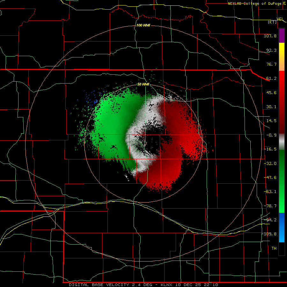The image size is (287, 287).
Task: Click the -78.7 velocity scale value
Action: [270, 206]
